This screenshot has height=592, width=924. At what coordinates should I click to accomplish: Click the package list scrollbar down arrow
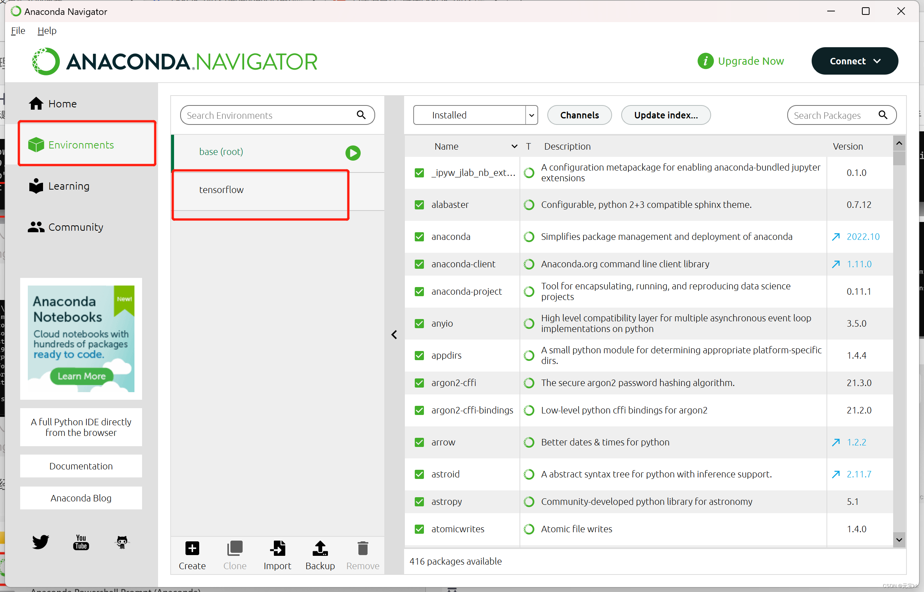pyautogui.click(x=898, y=539)
